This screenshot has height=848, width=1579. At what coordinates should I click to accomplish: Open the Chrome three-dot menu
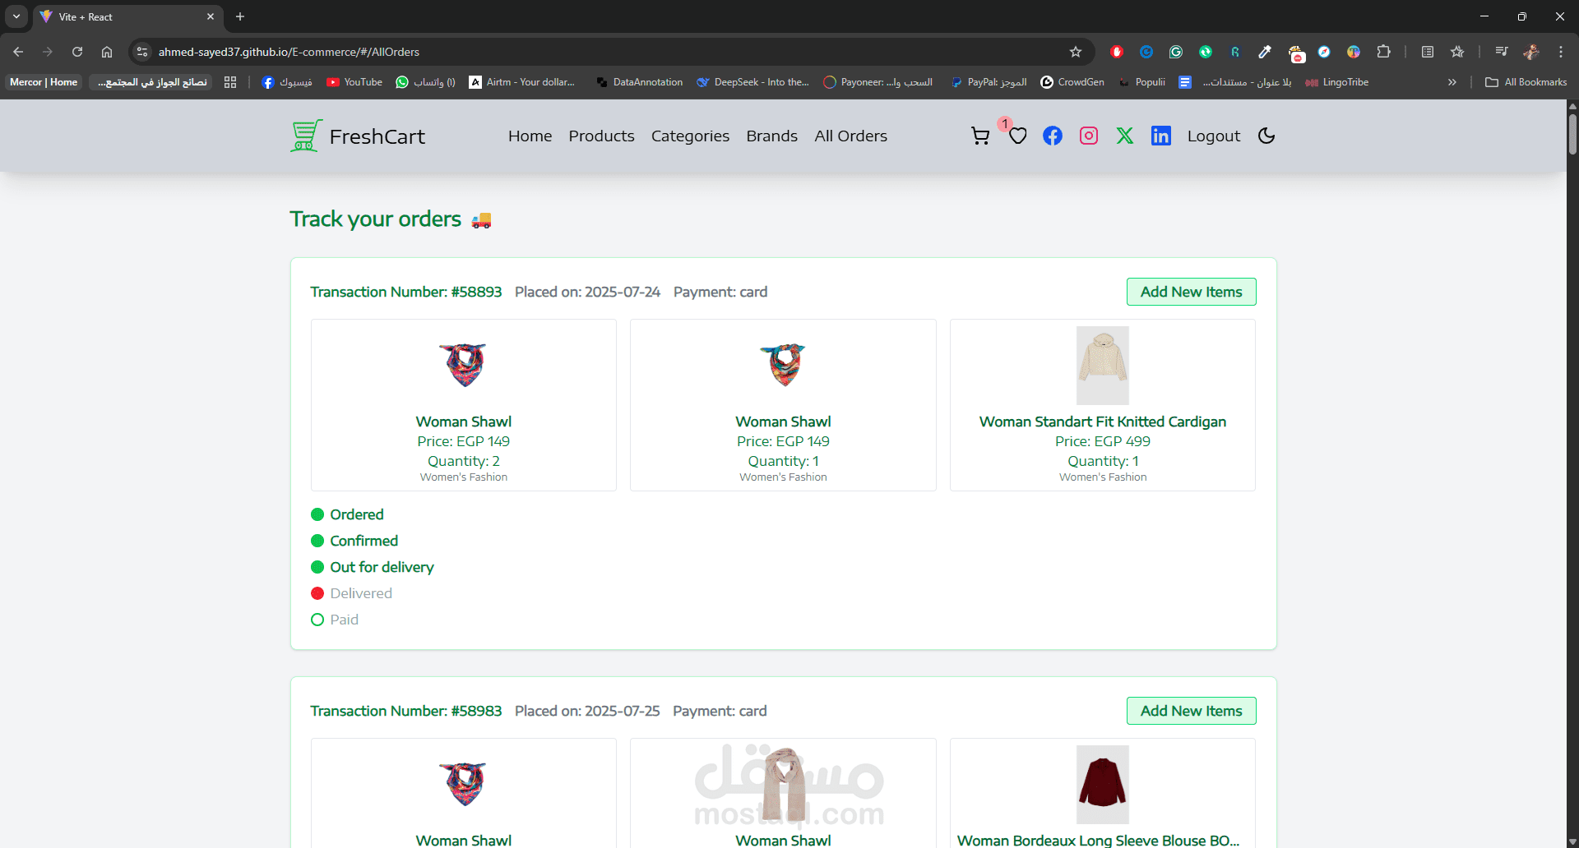click(1561, 52)
